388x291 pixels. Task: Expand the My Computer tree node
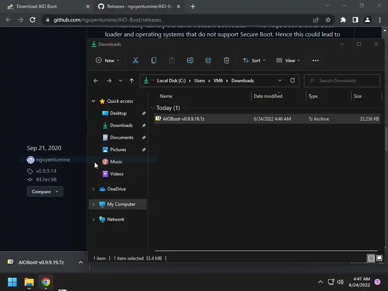point(93,204)
